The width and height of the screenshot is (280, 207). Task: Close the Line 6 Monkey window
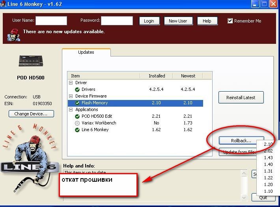pyautogui.click(x=273, y=4)
